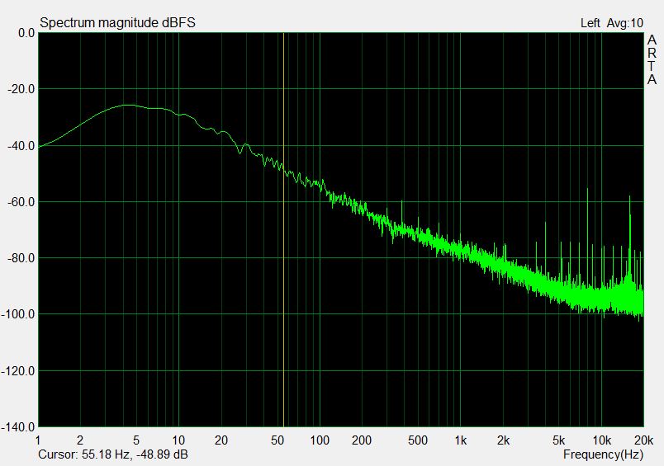Click the 20 Hz frequency tick label

(x=221, y=440)
